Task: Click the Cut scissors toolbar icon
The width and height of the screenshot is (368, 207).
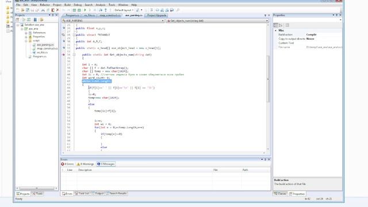Action: [43, 10]
